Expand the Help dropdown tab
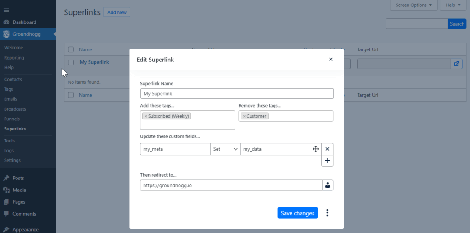 (x=453, y=5)
